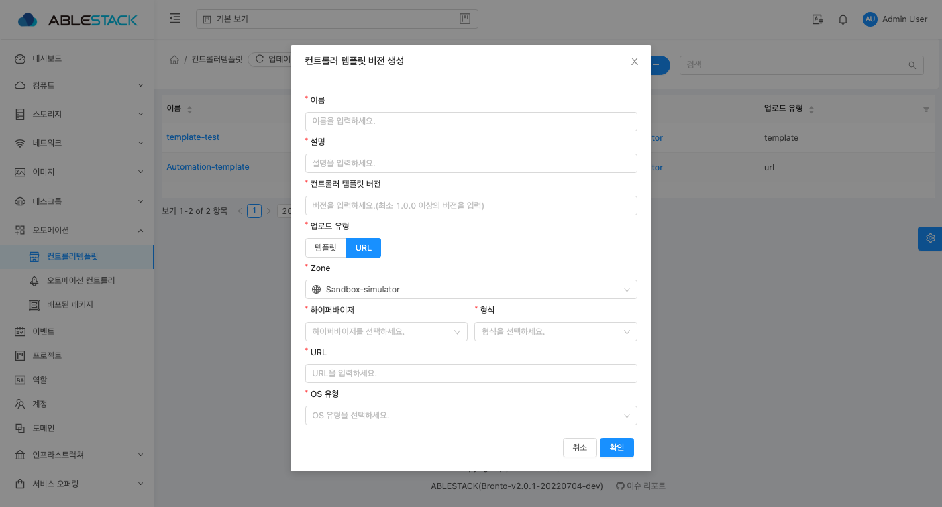Click the project icon in the 기본 보기 selector

[207, 19]
